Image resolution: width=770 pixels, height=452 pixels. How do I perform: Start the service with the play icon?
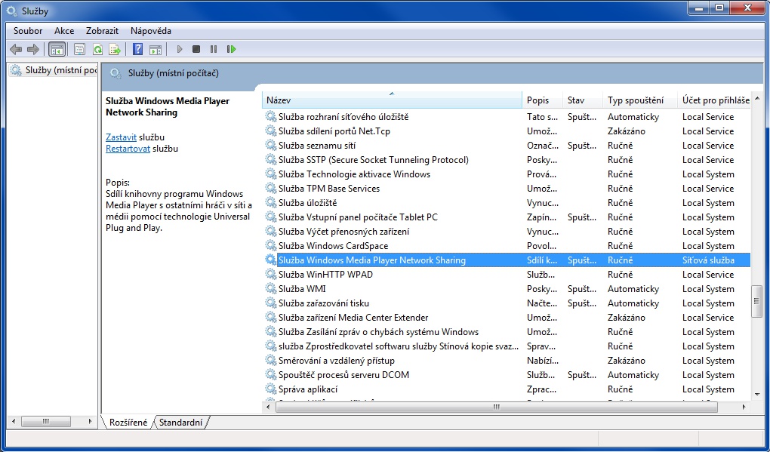180,49
